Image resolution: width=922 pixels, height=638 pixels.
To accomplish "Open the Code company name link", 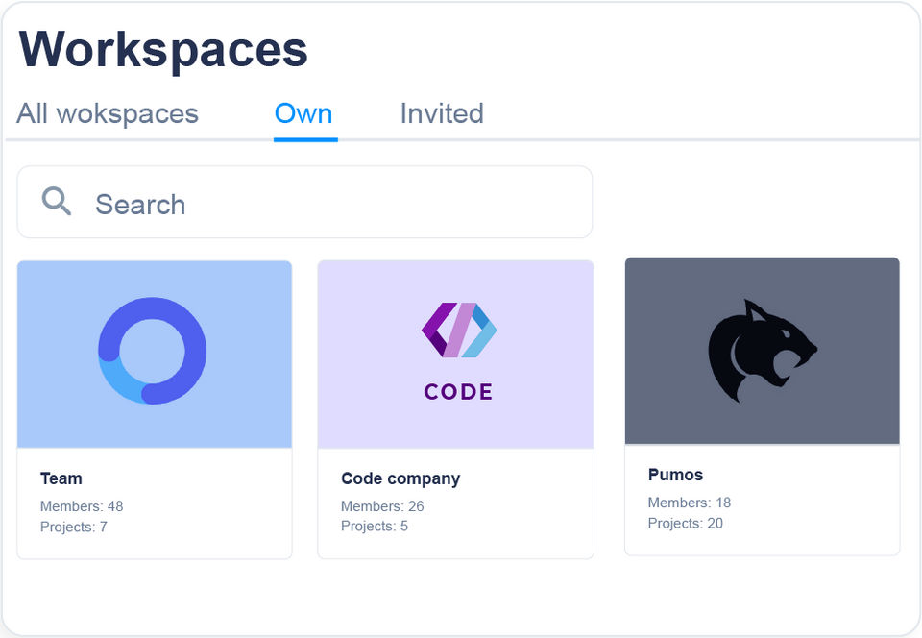I will [x=400, y=478].
